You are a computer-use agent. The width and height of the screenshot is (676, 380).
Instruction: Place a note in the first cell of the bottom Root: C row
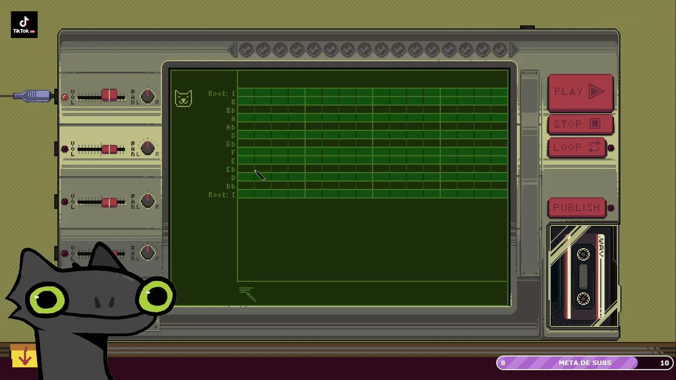tap(246, 195)
